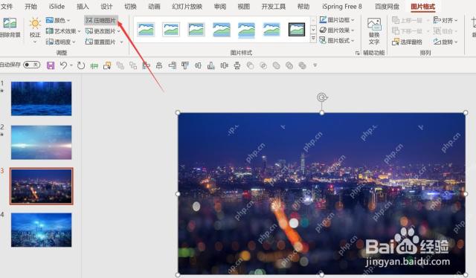The image size is (476, 278).
Task: Switch to the iSlide tab
Action: coord(57,7)
